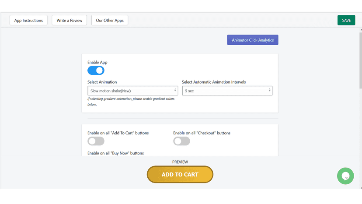Click the page scrollbar down arrow
362x204 pixels.
pyautogui.click(x=361, y=188)
